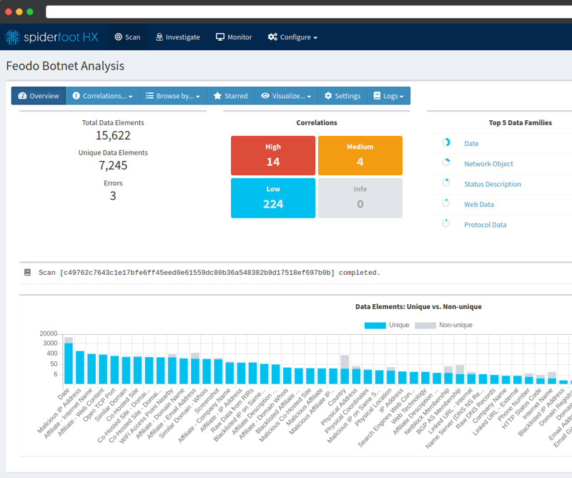Expand the Logs dropdown
Screen dimensions: 572x478
[x=388, y=96]
